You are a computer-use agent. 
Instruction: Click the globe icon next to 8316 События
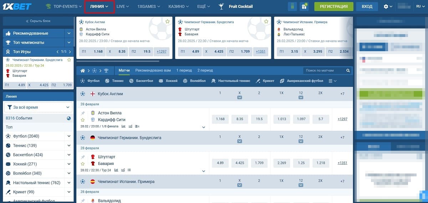[68, 118]
